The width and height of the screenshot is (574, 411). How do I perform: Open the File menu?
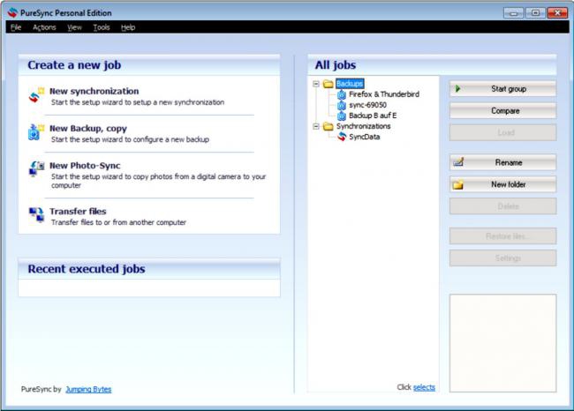pyautogui.click(x=16, y=27)
